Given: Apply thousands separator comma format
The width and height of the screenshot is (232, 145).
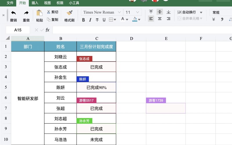Looking at the screenshot, I should (222, 19).
